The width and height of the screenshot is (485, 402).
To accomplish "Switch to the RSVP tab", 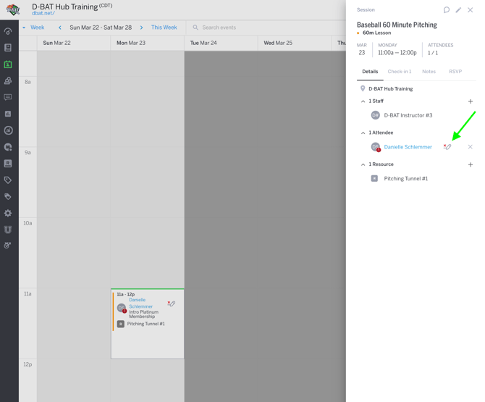I will tap(455, 72).
